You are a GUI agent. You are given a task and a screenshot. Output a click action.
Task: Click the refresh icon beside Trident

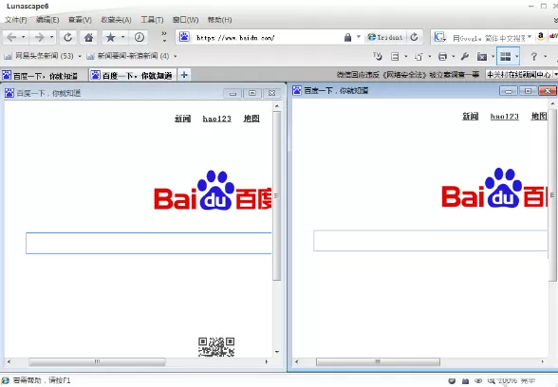tap(414, 37)
